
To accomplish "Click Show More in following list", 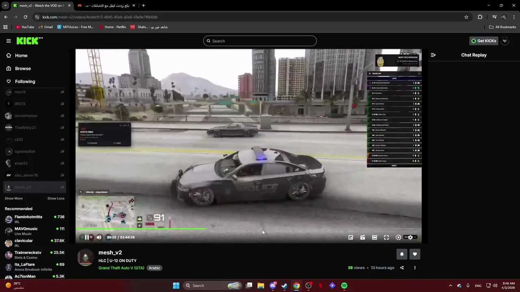I will click(13, 198).
